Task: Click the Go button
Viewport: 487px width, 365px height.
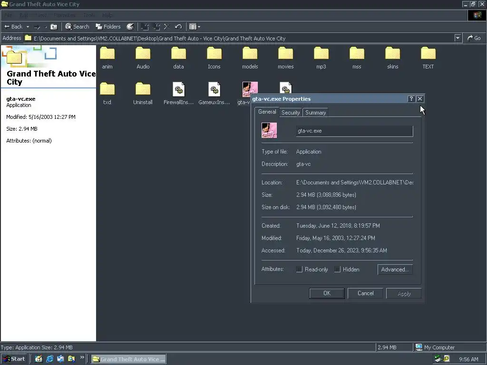Action: (474, 38)
